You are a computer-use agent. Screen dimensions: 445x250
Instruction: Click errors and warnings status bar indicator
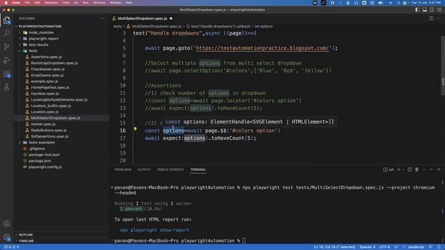[x=12, y=247]
